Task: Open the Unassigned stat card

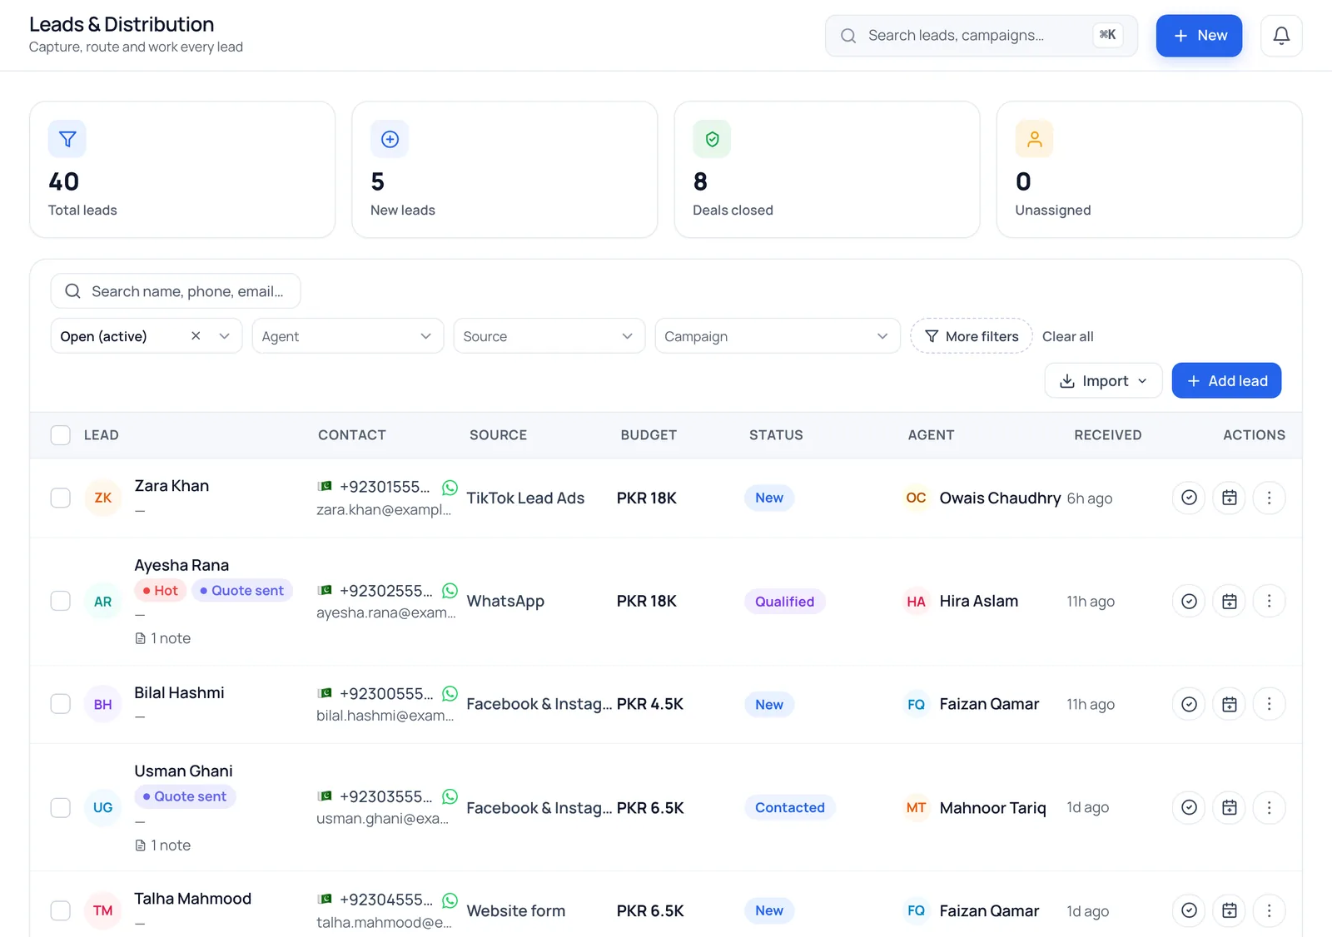Action: coord(1149,170)
